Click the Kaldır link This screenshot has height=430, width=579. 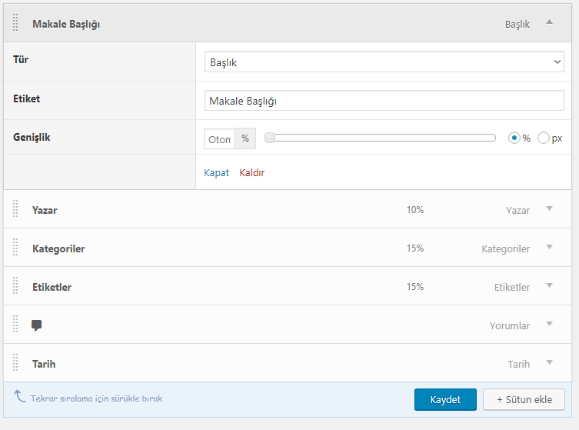pyautogui.click(x=252, y=172)
